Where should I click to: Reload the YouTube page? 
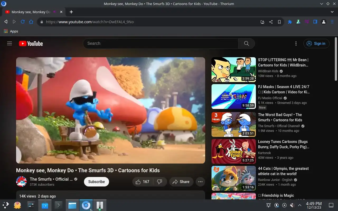[23, 22]
